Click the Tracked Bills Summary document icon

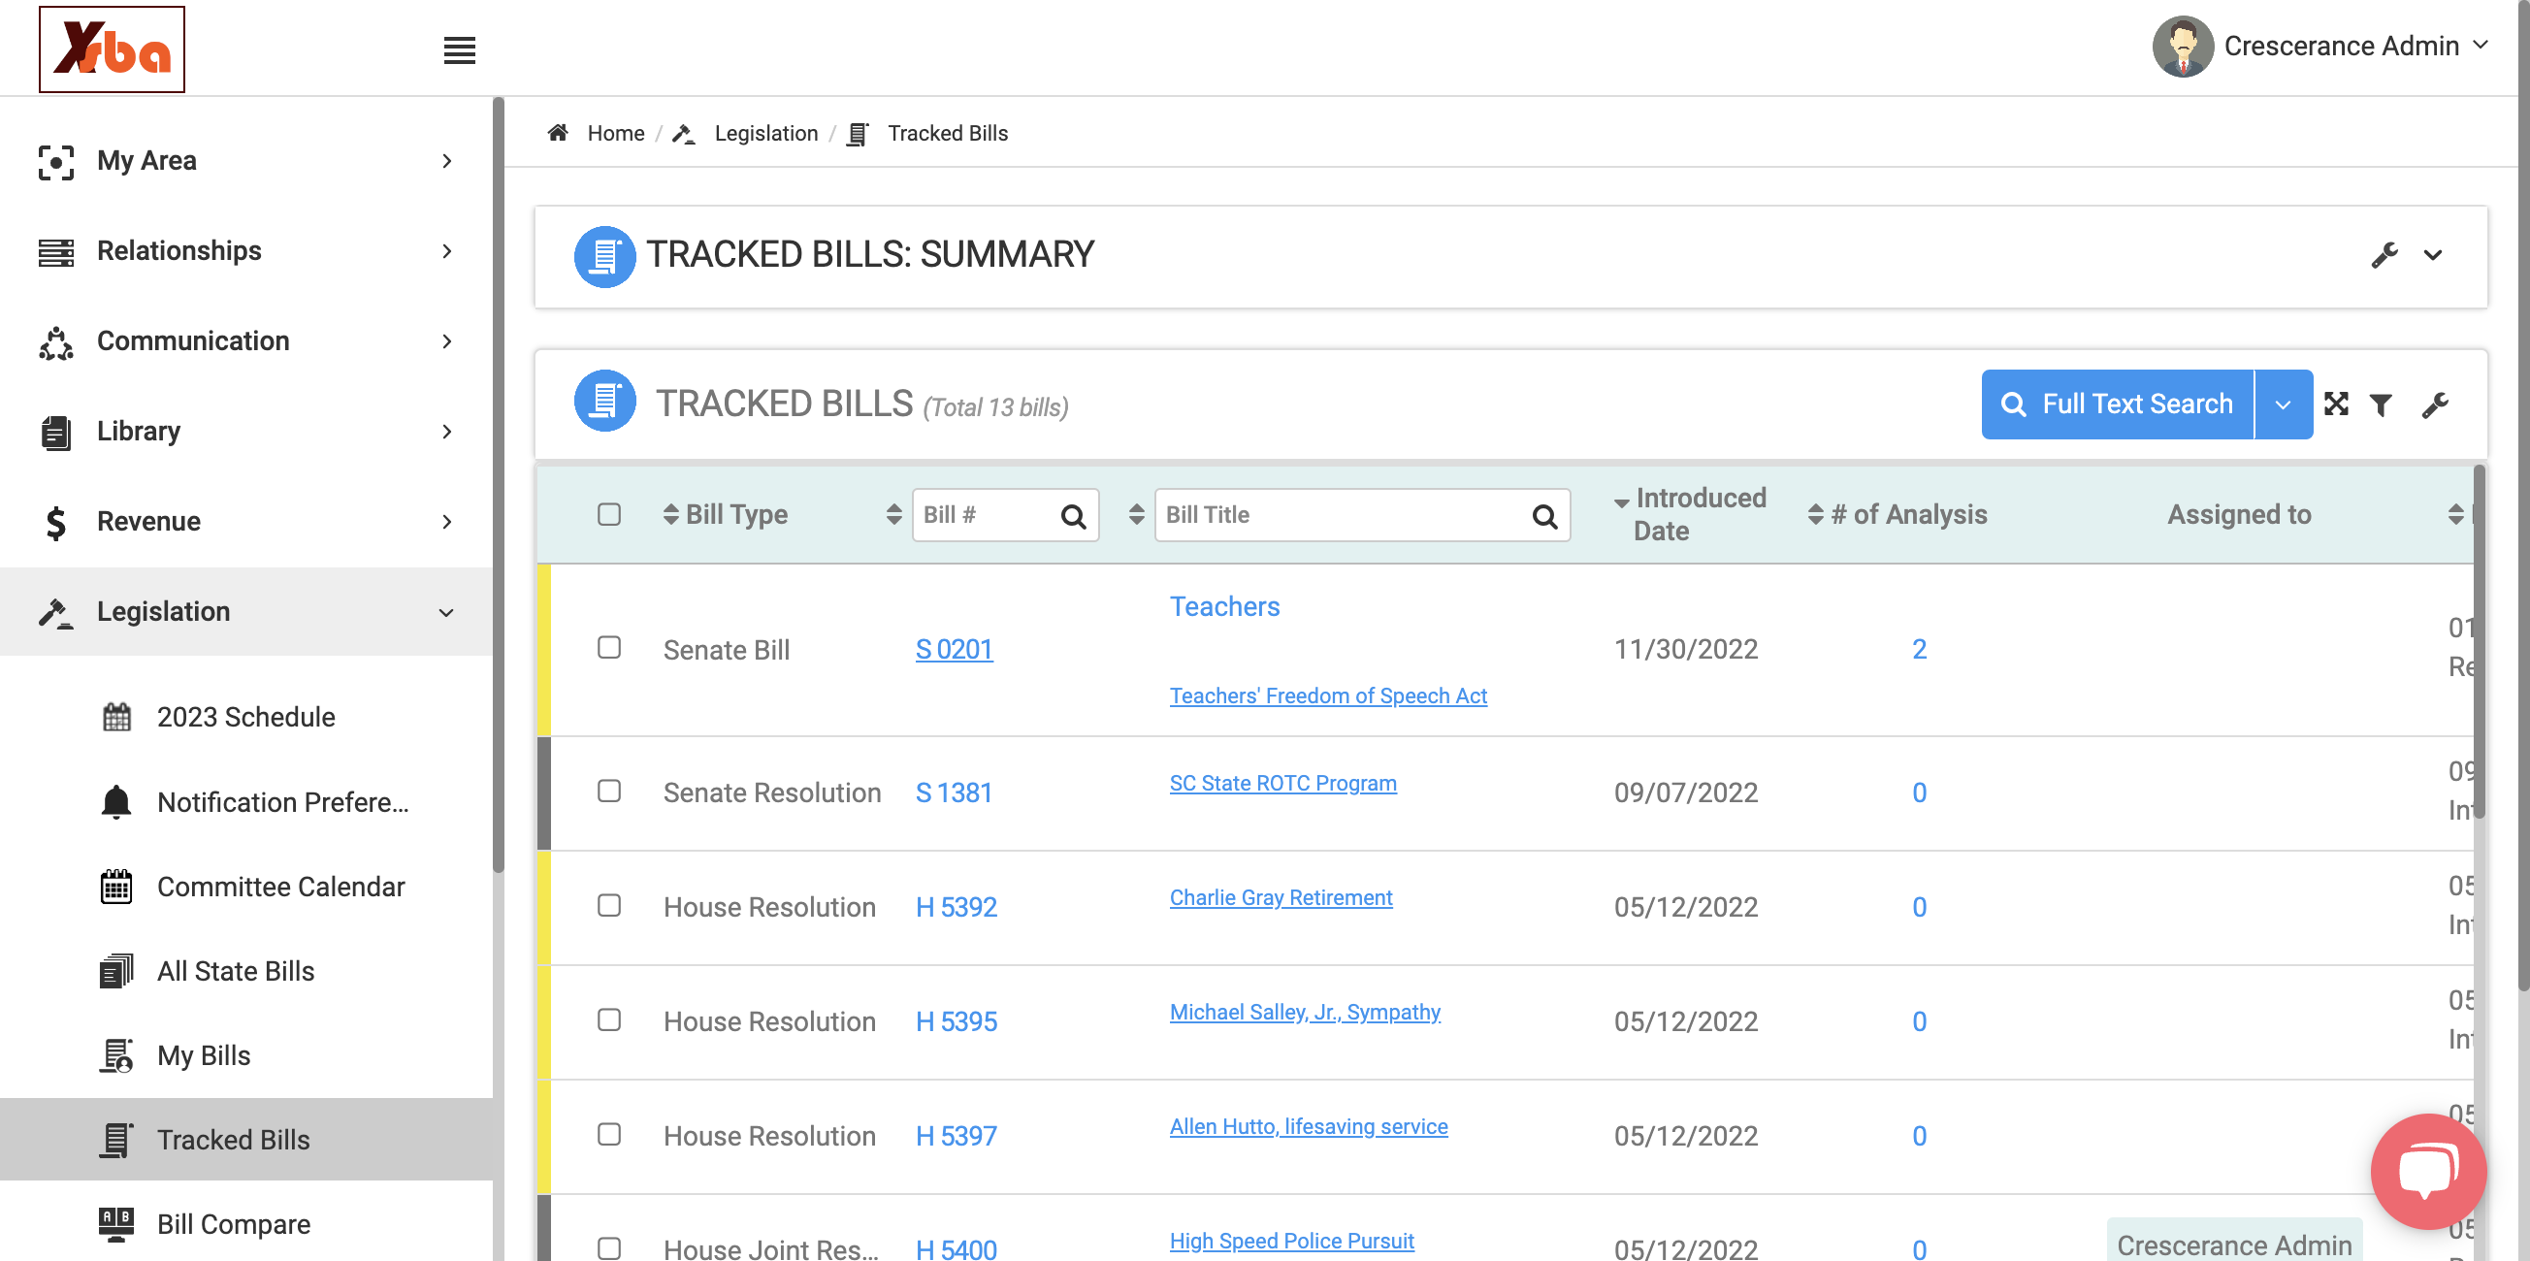tap(605, 256)
